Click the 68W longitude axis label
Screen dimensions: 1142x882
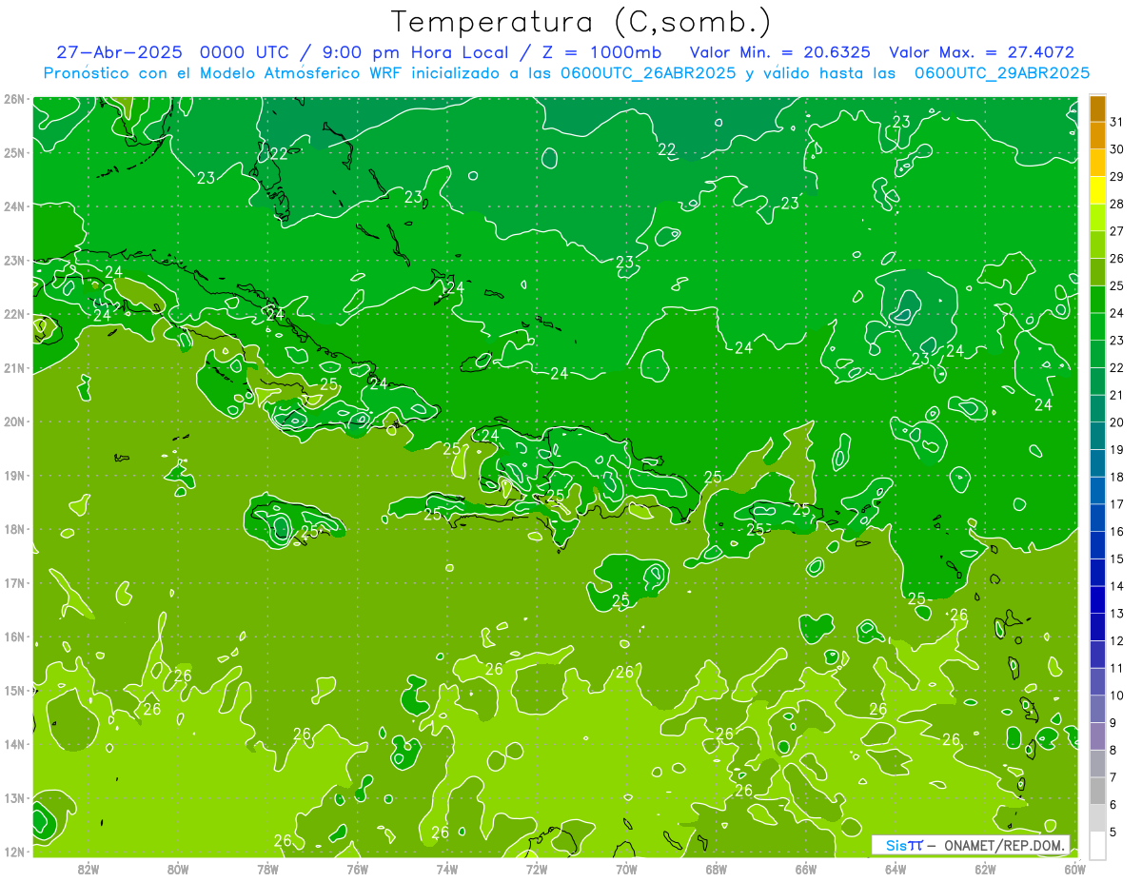coord(717,869)
